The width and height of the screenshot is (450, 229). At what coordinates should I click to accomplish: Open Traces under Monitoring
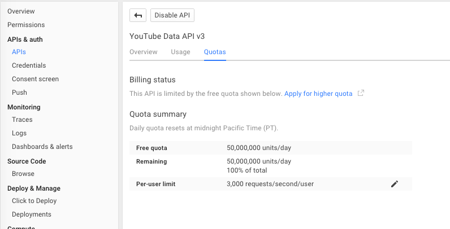coord(22,120)
